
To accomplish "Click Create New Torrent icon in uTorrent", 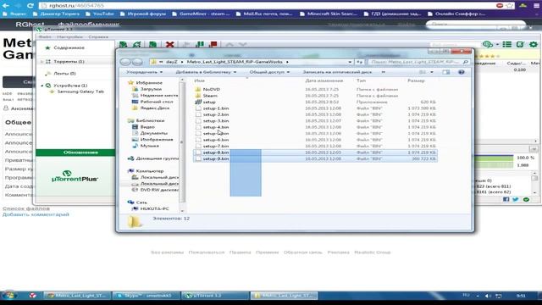I will pyautogui.click(x=152, y=44).
